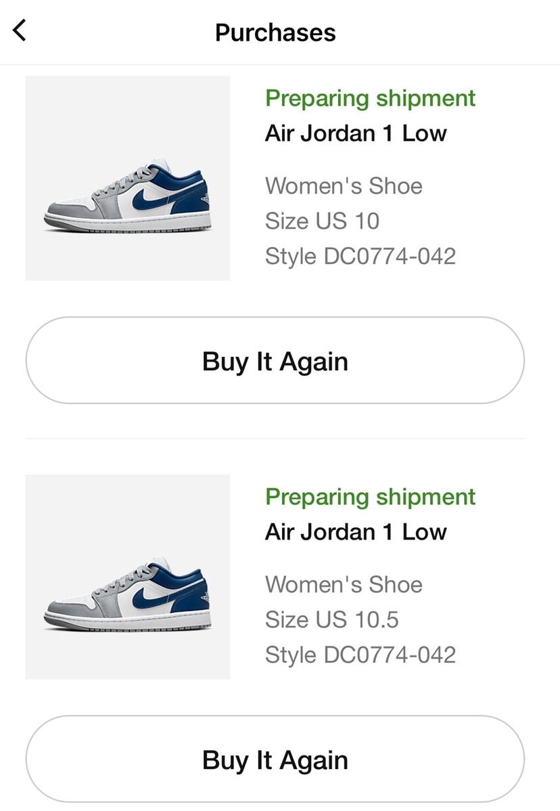Click Women's Shoe label on the first order
The height and width of the screenshot is (811, 560).
click(344, 185)
